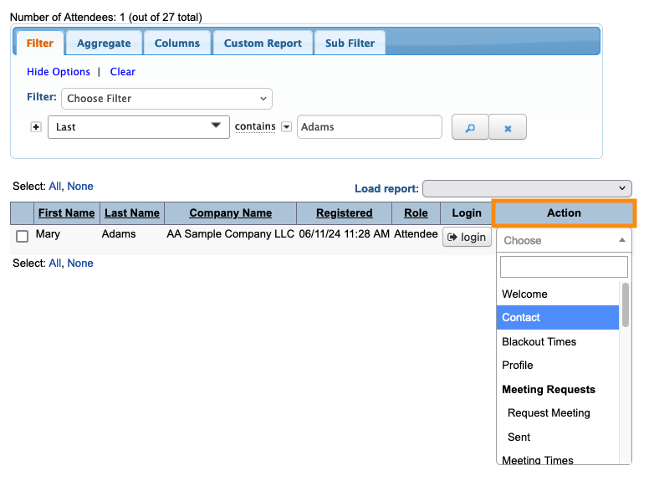Click the Action list scrollbar

pos(626,304)
